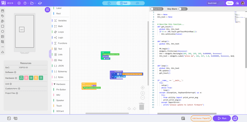Open settings gear in top bar
The image size is (247, 122).
19,3
